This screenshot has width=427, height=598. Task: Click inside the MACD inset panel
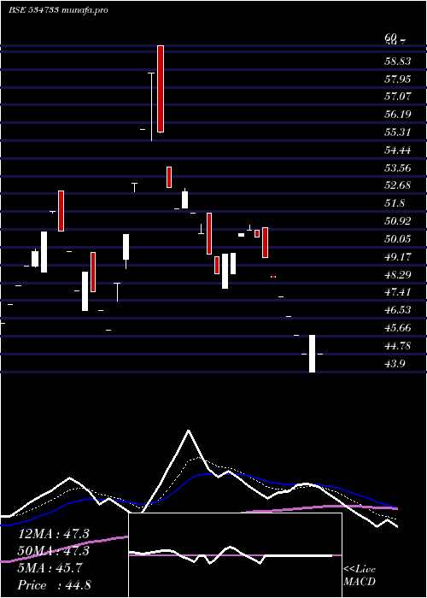click(235, 555)
